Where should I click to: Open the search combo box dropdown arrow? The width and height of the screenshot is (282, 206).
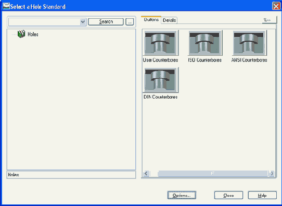(83, 22)
